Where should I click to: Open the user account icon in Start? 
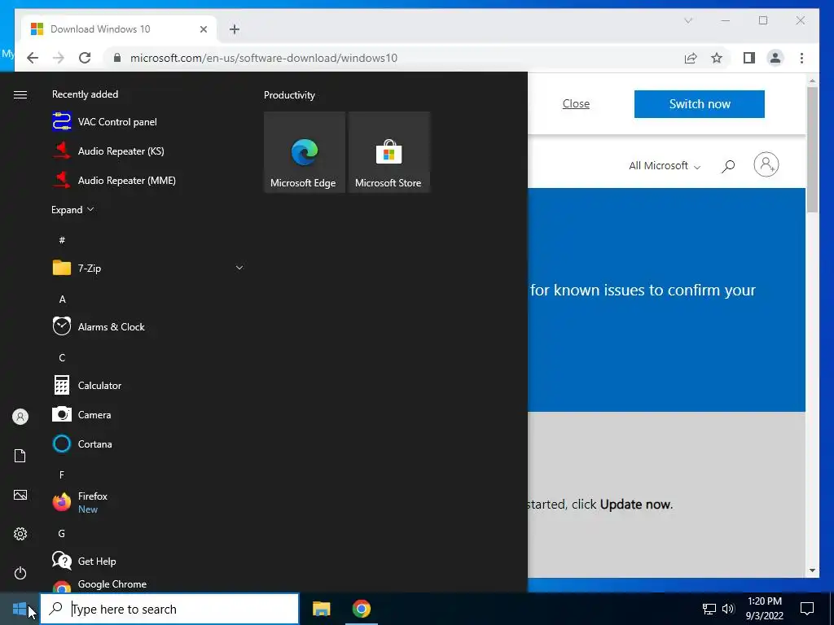click(20, 417)
